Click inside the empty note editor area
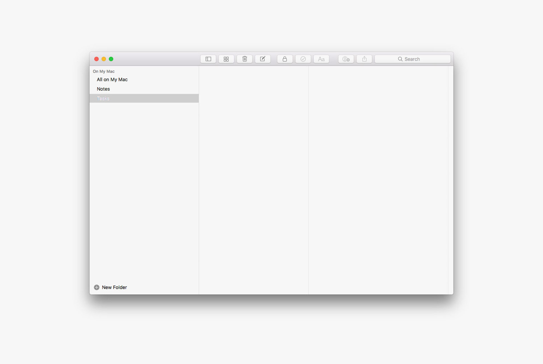This screenshot has height=364, width=543. [x=378, y=179]
